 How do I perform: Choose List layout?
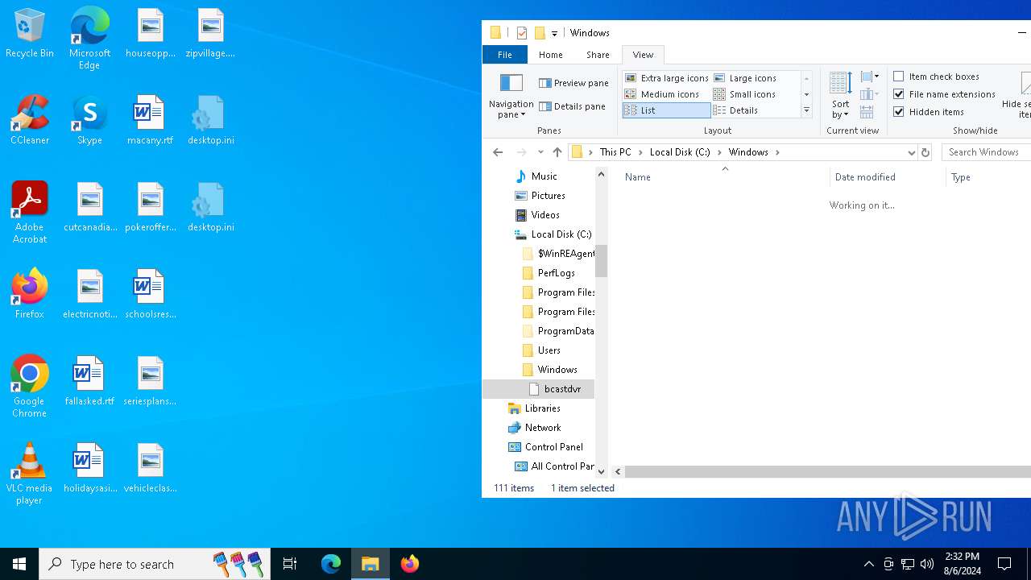point(666,110)
